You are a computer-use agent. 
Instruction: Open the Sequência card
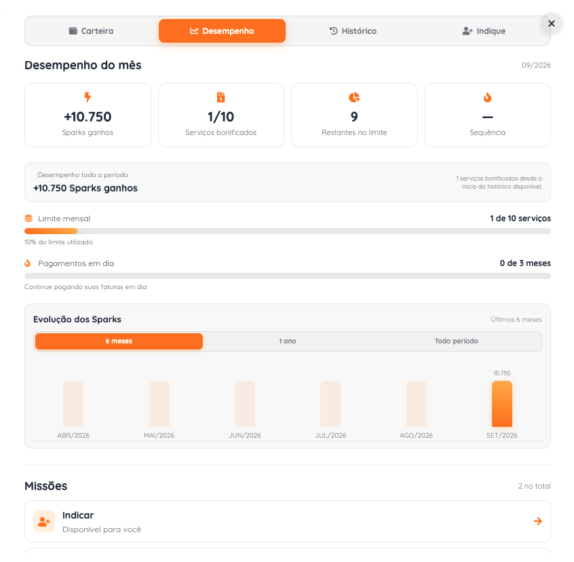pos(488,115)
